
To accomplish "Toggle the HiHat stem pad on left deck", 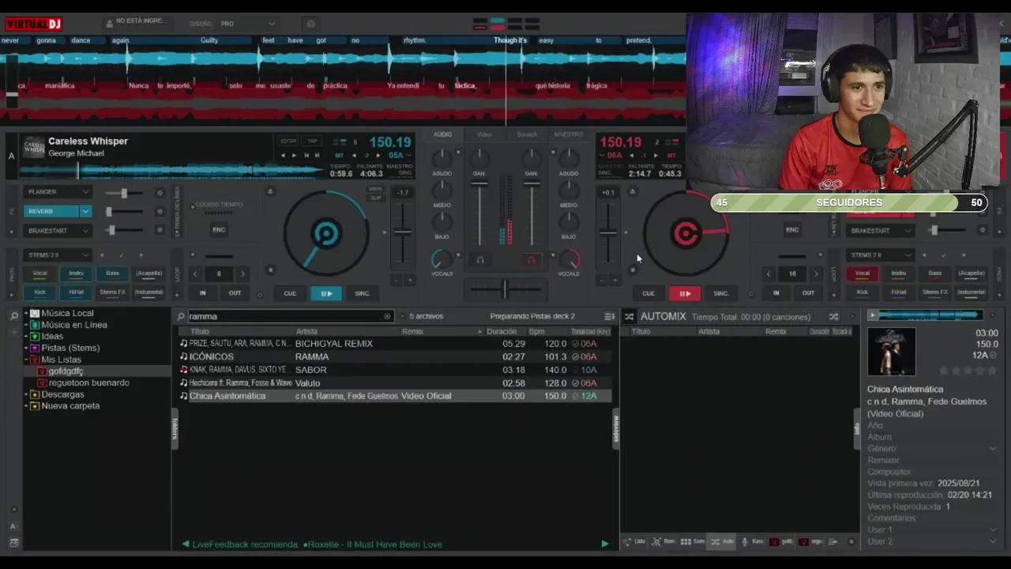I will (x=76, y=292).
